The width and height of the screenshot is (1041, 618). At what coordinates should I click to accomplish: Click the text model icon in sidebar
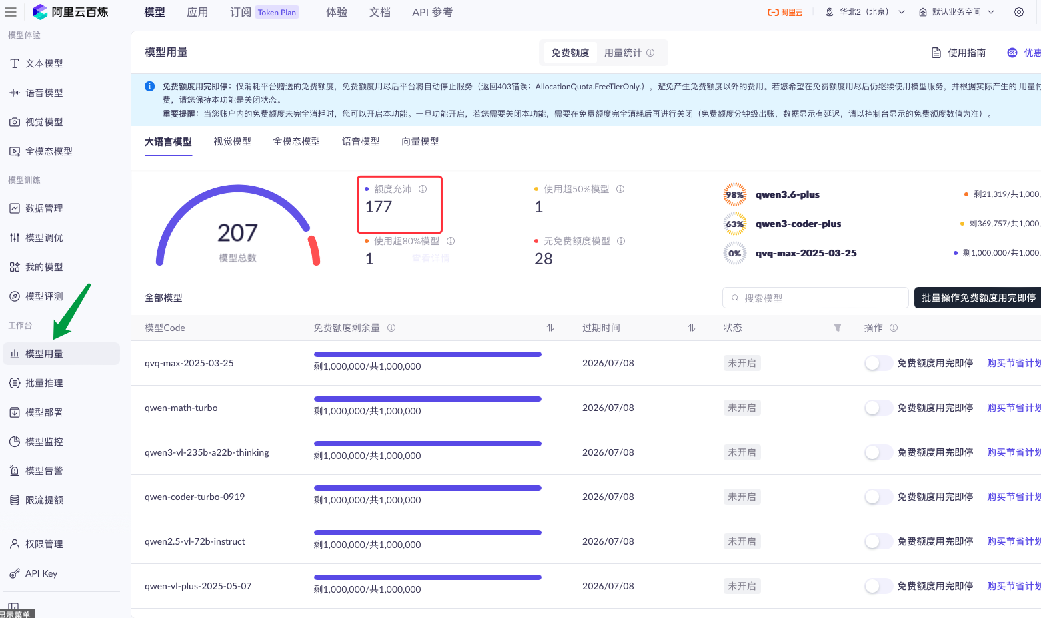[15, 63]
